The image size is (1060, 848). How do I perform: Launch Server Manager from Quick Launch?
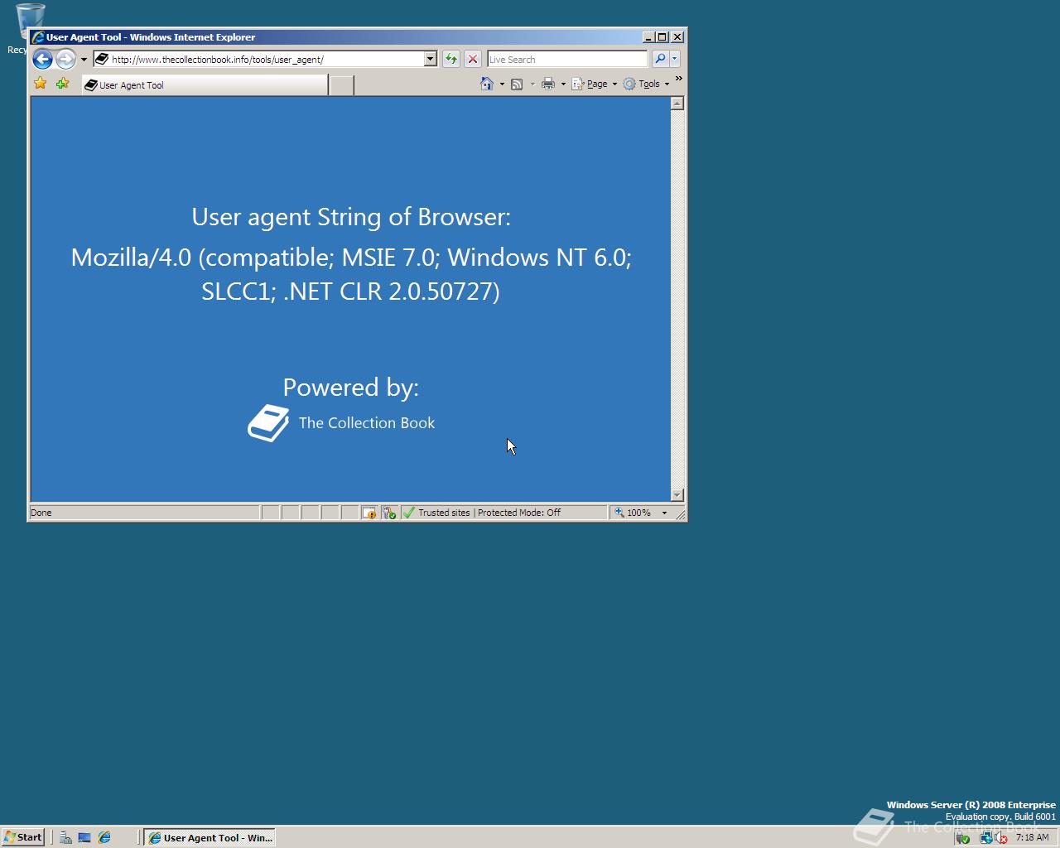(x=65, y=837)
